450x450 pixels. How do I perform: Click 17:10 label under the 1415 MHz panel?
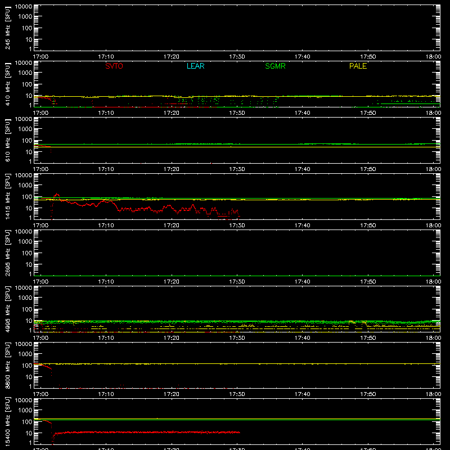click(x=106, y=226)
